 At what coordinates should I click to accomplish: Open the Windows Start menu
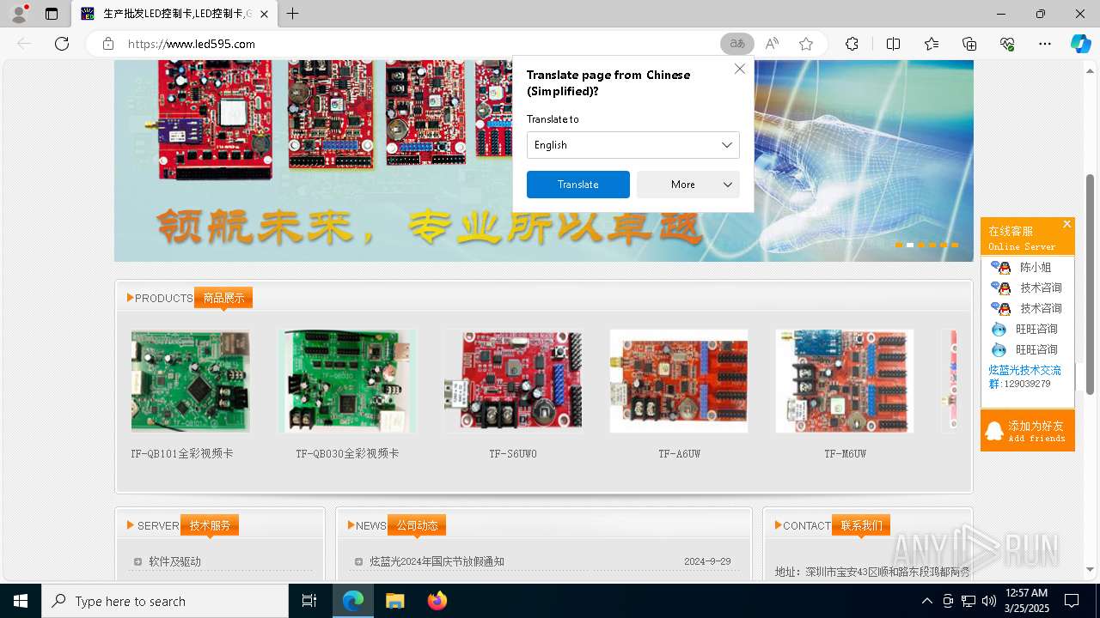[x=21, y=601]
